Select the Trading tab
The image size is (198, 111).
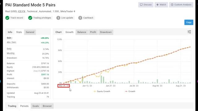pyautogui.click(x=12, y=106)
